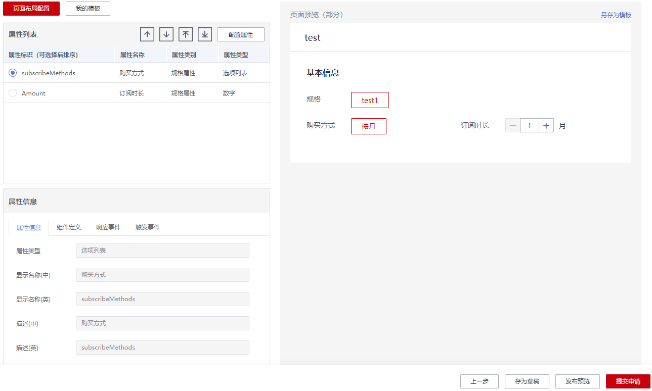Select the Amount radio button
The height and width of the screenshot is (391, 652).
tap(13, 93)
